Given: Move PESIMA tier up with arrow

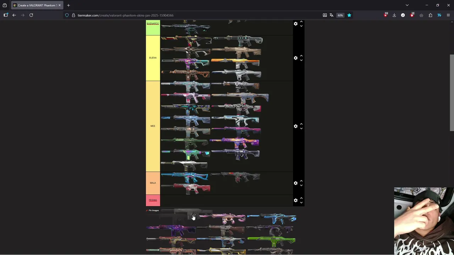Looking at the screenshot, I should click(301, 198).
